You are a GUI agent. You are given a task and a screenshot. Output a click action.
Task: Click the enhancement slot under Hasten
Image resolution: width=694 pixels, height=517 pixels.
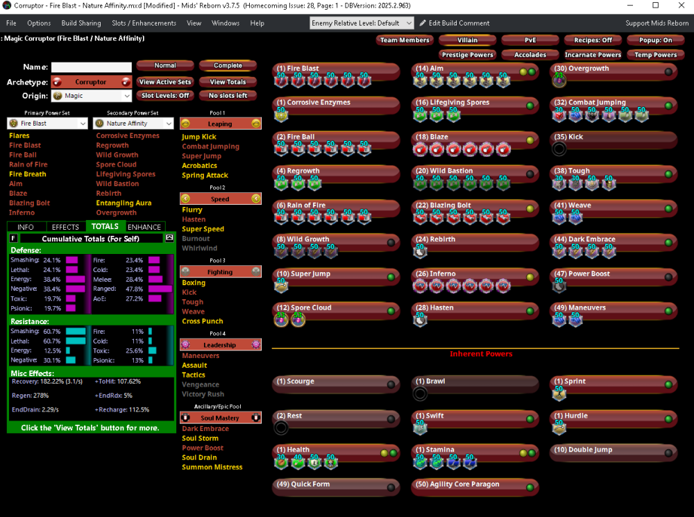[x=421, y=320]
